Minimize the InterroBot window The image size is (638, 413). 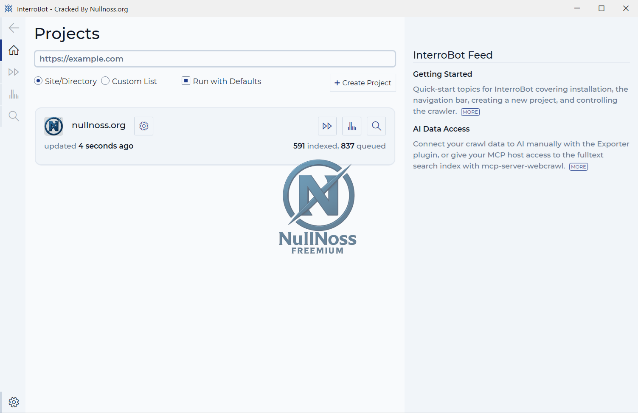pyautogui.click(x=577, y=8)
